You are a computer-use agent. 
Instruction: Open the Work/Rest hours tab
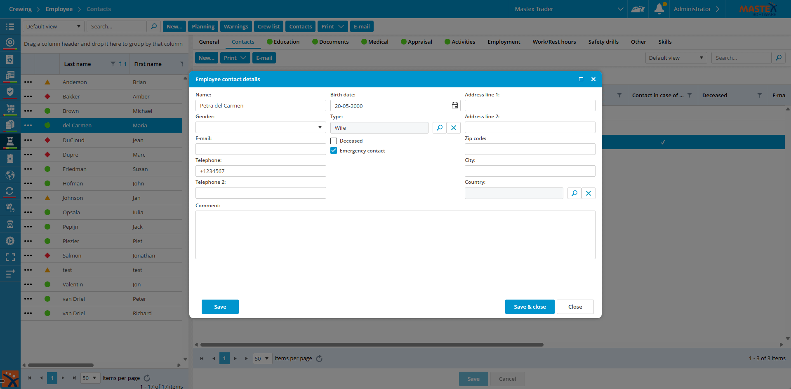(554, 42)
